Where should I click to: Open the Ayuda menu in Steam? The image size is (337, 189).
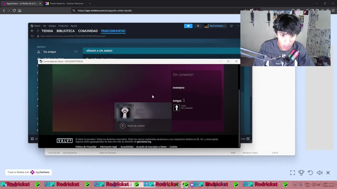(x=74, y=26)
